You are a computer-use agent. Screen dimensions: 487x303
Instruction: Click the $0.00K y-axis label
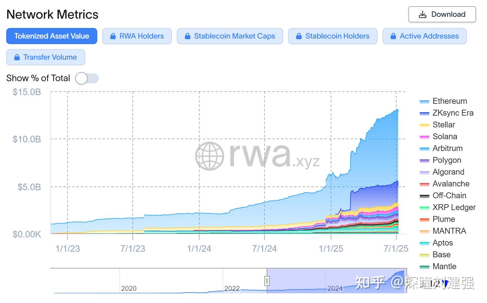[x=27, y=234]
